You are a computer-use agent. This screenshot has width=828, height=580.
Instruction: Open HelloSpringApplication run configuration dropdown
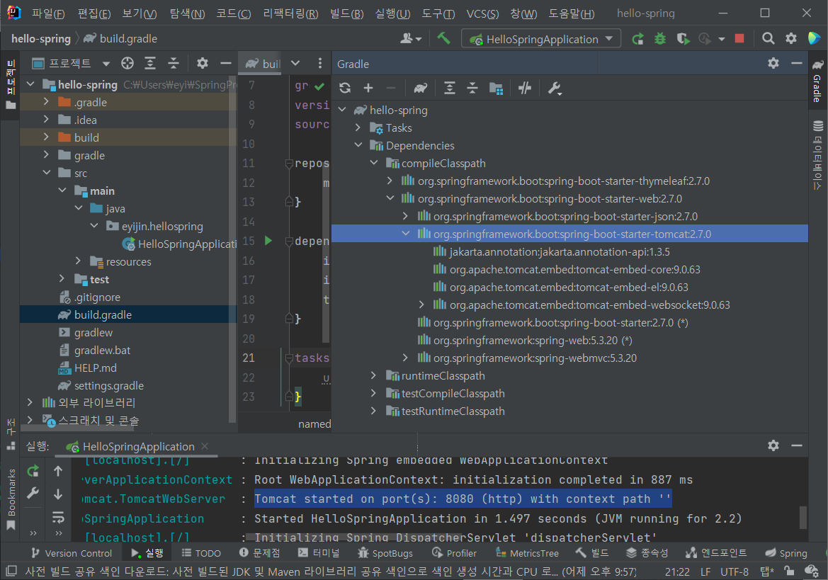(541, 39)
